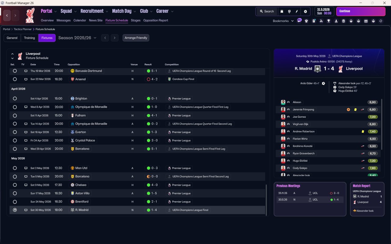Viewport: 391px width, 244px height.
Task: Click the pencil edit icon in the toolbar
Action: pos(297,11)
